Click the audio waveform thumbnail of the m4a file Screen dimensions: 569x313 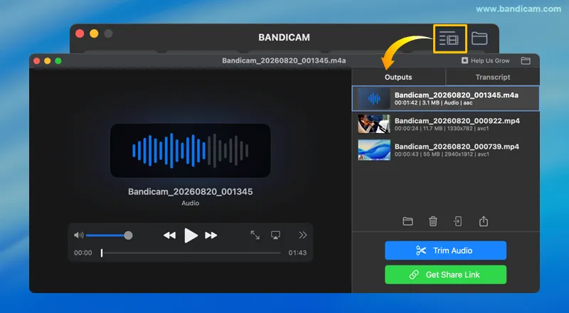[374, 98]
